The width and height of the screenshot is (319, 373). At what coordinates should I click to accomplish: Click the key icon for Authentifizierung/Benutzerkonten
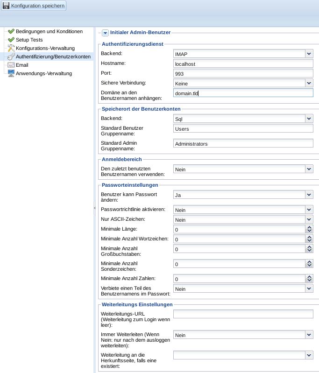[x=11, y=56]
